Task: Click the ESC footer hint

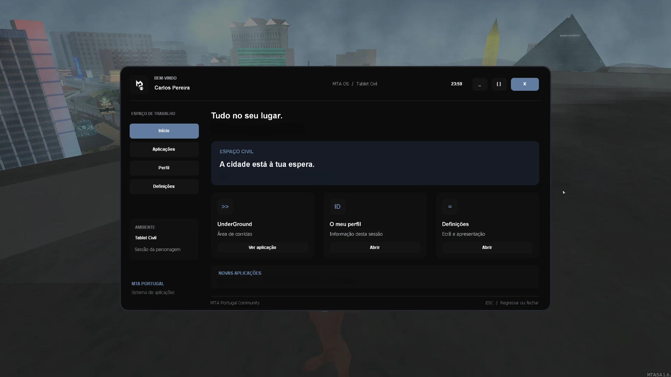Action: click(489, 303)
